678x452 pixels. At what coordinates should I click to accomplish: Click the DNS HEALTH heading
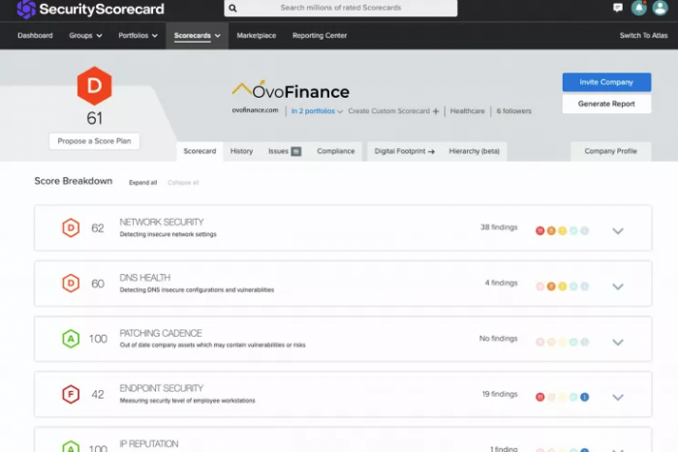tap(145, 278)
